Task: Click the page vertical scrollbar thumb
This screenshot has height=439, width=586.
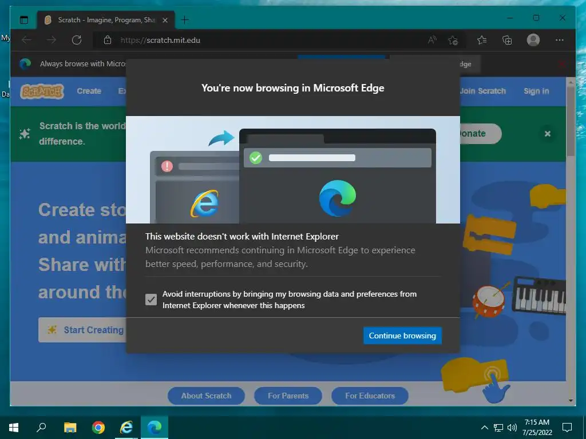Action: coord(571,121)
